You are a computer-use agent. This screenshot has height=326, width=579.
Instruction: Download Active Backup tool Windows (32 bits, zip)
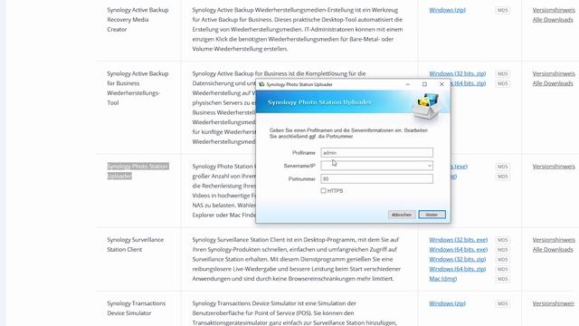pos(458,73)
